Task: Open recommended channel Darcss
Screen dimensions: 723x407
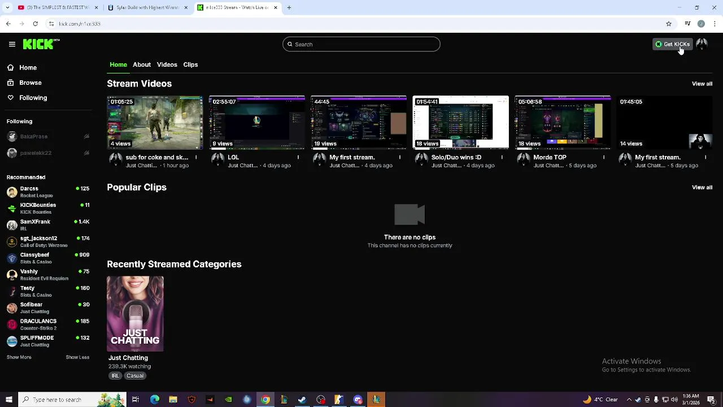Action: [x=47, y=192]
